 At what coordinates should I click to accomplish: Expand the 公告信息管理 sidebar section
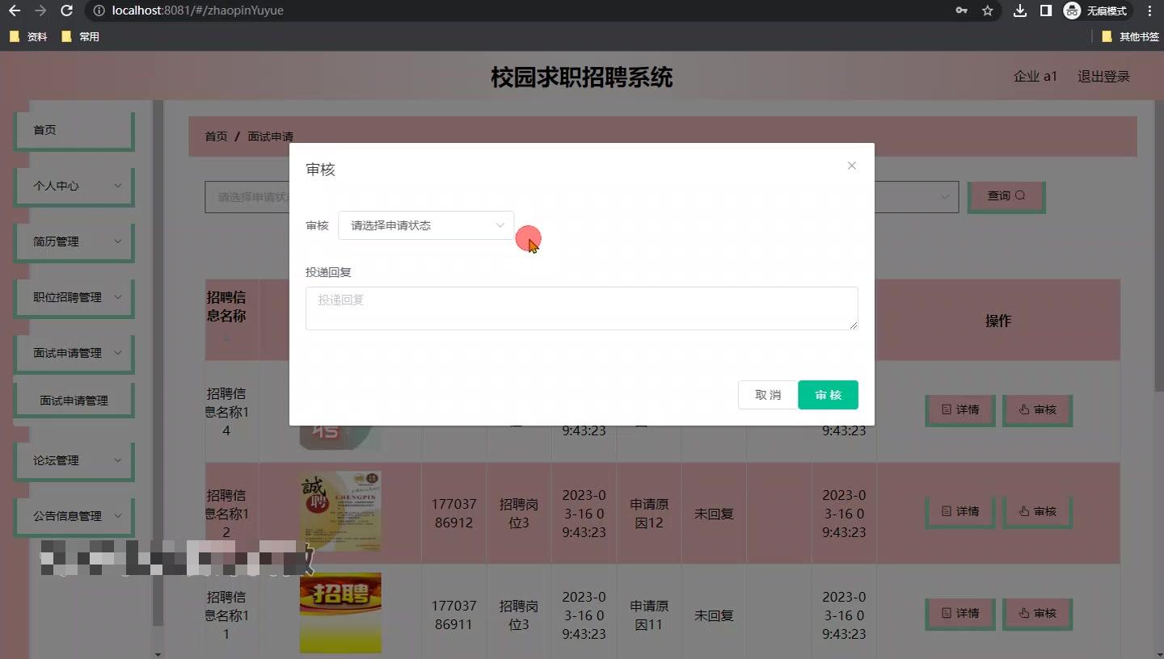74,515
